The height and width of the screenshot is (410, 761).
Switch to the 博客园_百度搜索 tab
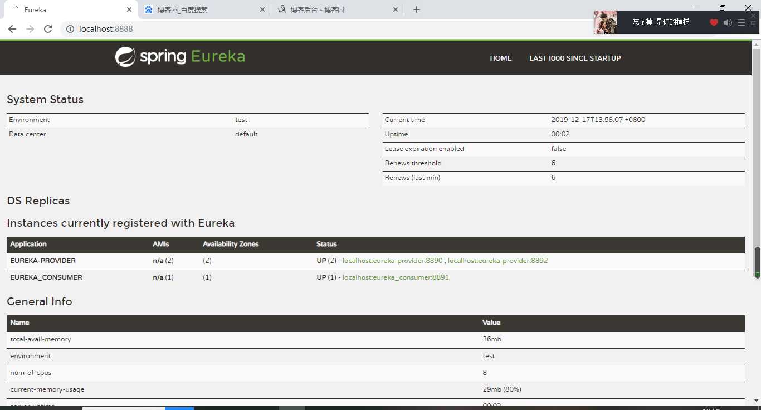click(204, 9)
